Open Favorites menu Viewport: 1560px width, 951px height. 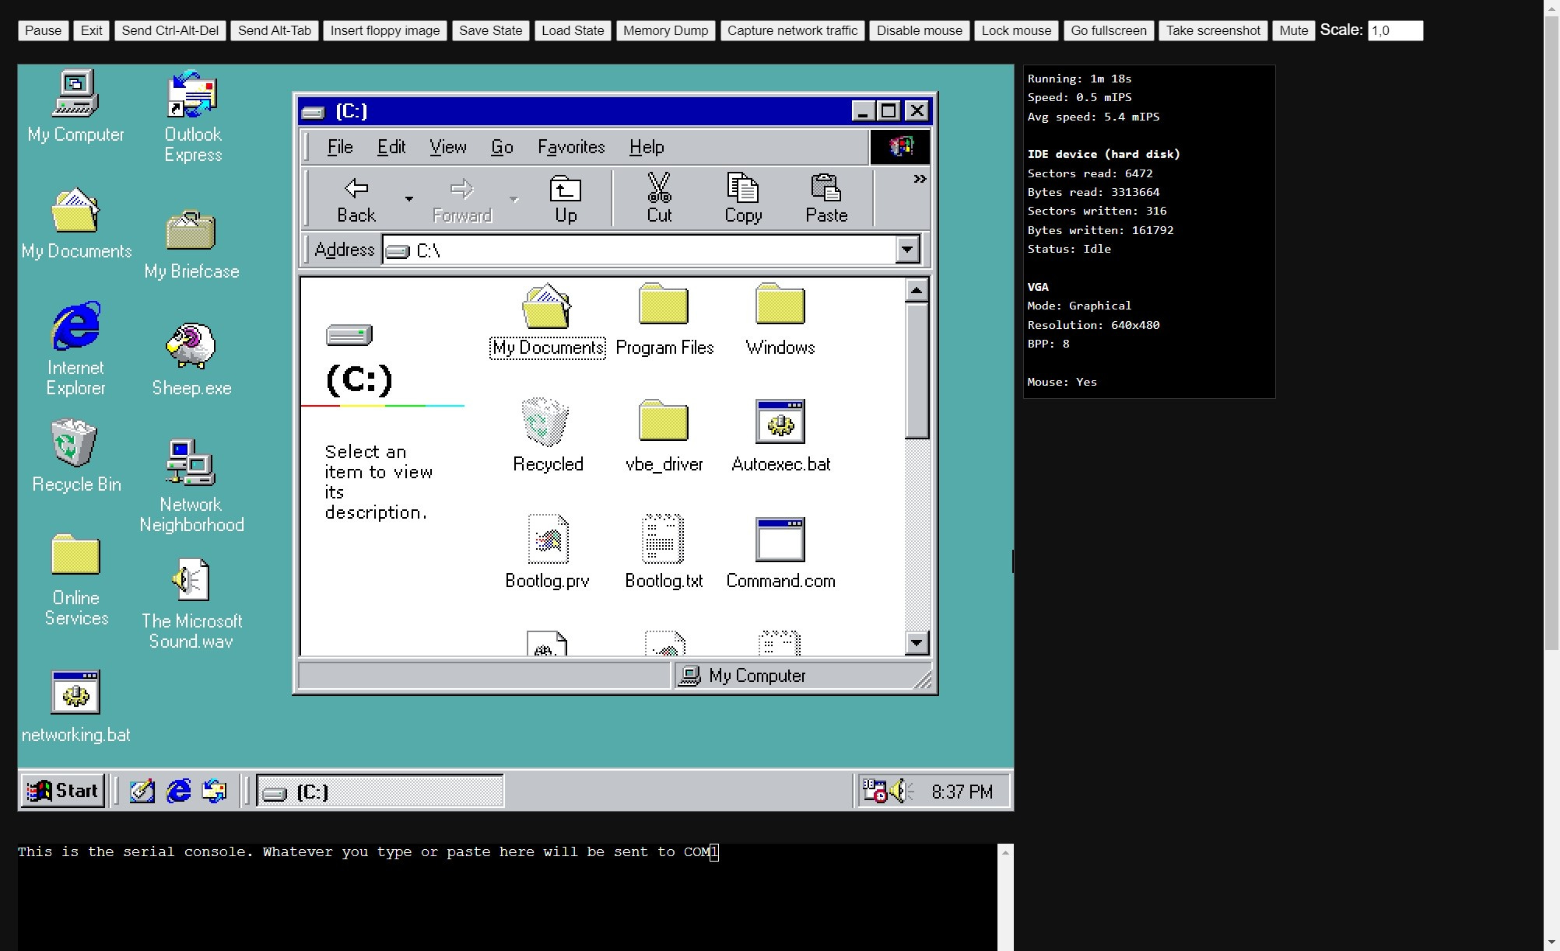pos(571,147)
